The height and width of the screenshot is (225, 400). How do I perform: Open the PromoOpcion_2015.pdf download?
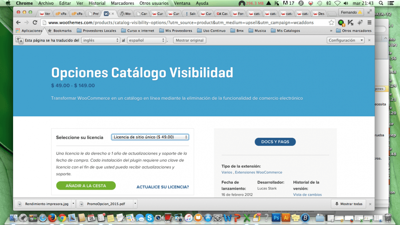105,204
